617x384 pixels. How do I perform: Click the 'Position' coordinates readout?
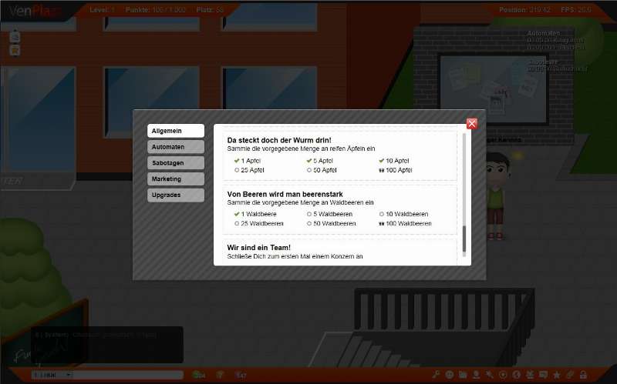click(524, 10)
